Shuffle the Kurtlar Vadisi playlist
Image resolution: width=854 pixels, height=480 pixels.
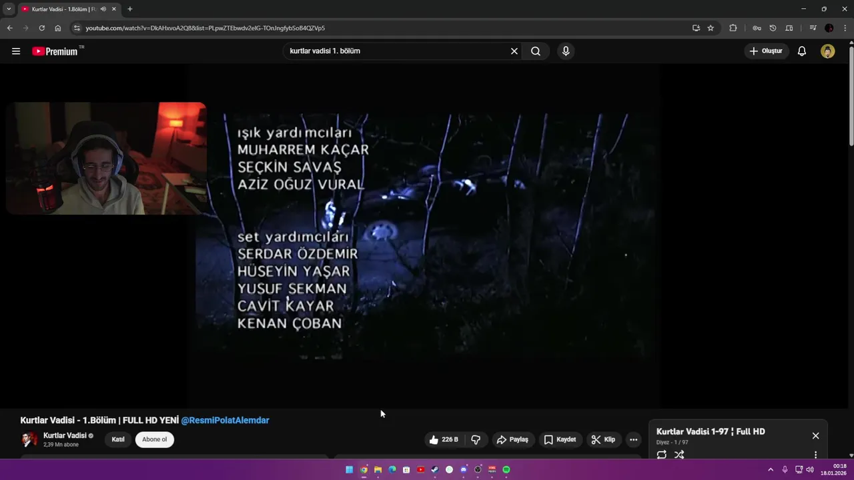(679, 455)
